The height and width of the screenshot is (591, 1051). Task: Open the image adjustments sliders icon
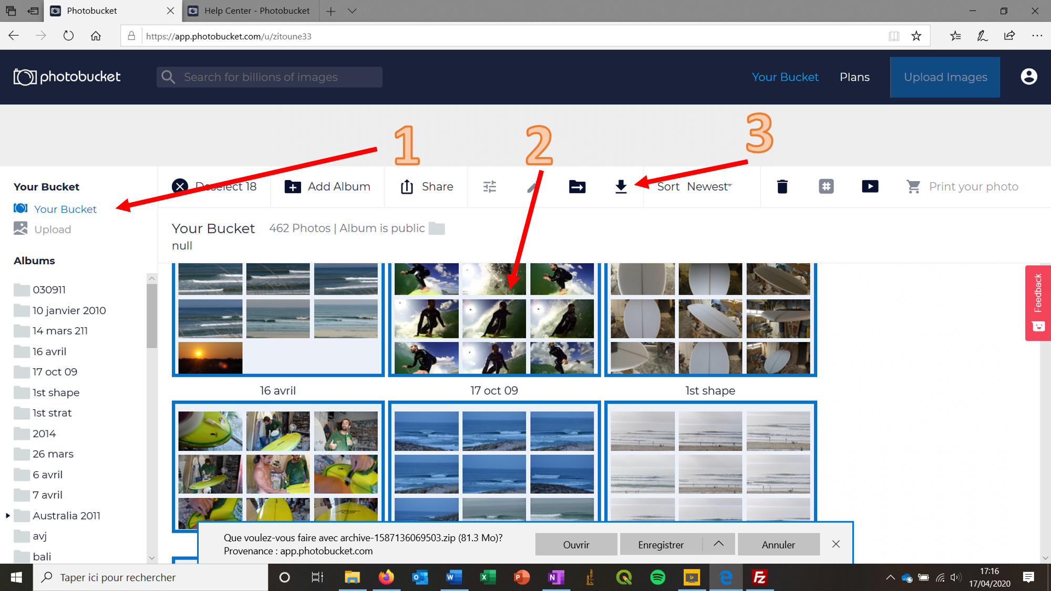[489, 186]
